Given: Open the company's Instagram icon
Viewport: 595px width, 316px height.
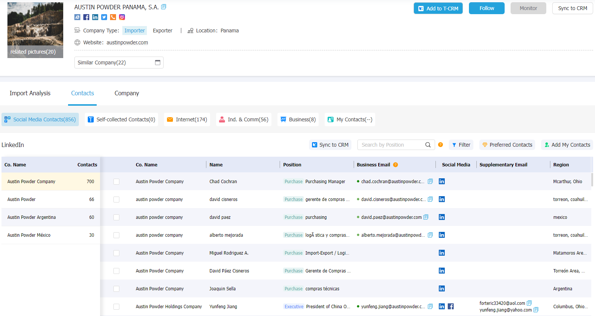Looking at the screenshot, I should click(x=122, y=17).
